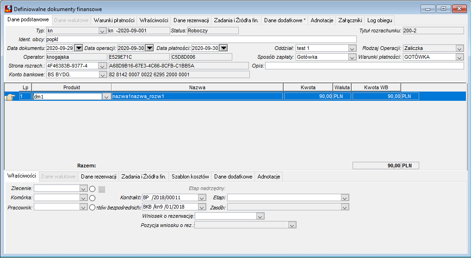Click the application icon in title bar
Viewport: 471px width, 258px height.
pos(8,9)
